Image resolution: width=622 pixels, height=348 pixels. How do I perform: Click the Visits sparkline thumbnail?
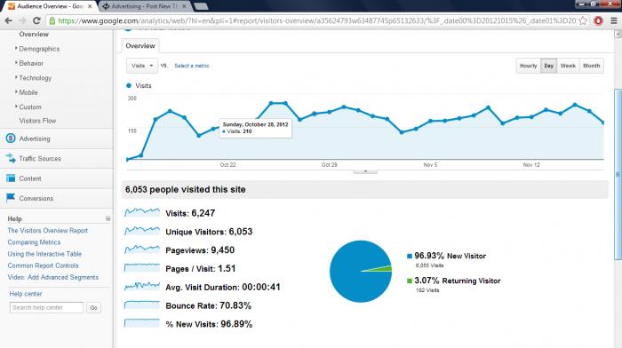pos(141,212)
